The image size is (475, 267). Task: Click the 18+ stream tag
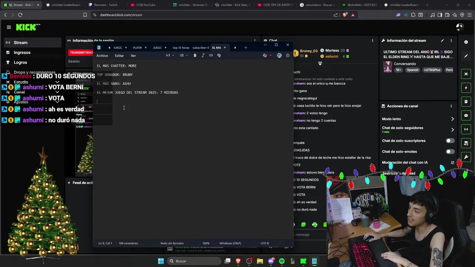(398, 70)
